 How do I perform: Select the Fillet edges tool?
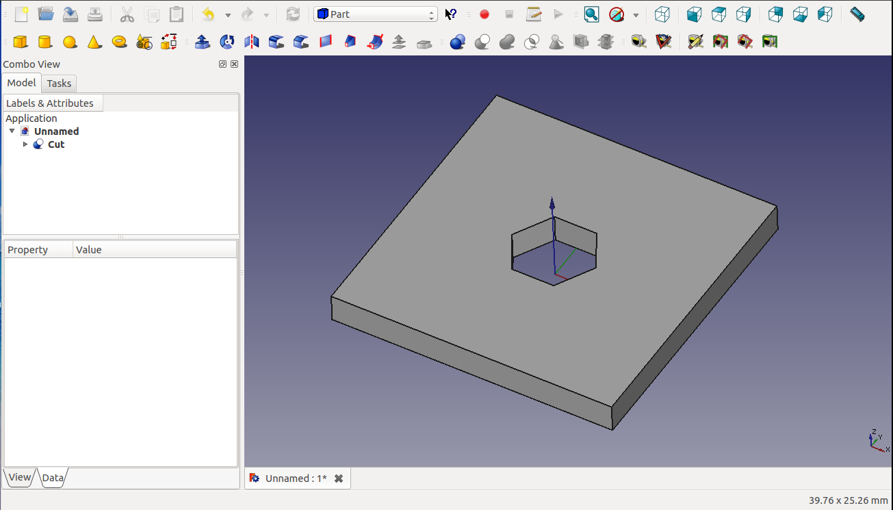point(276,42)
